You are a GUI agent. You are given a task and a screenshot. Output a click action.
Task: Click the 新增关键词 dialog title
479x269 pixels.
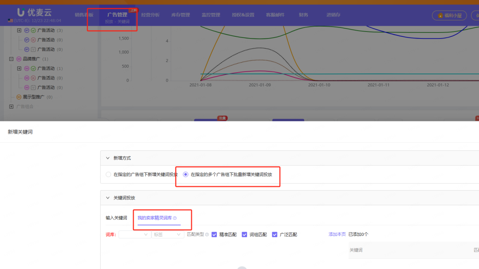tap(20, 132)
